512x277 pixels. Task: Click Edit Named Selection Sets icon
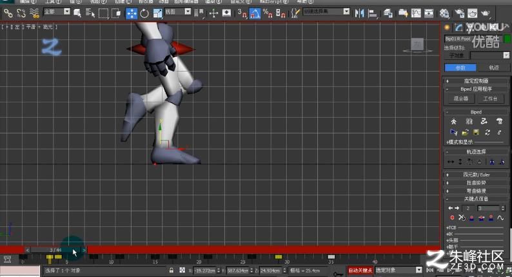pos(295,14)
